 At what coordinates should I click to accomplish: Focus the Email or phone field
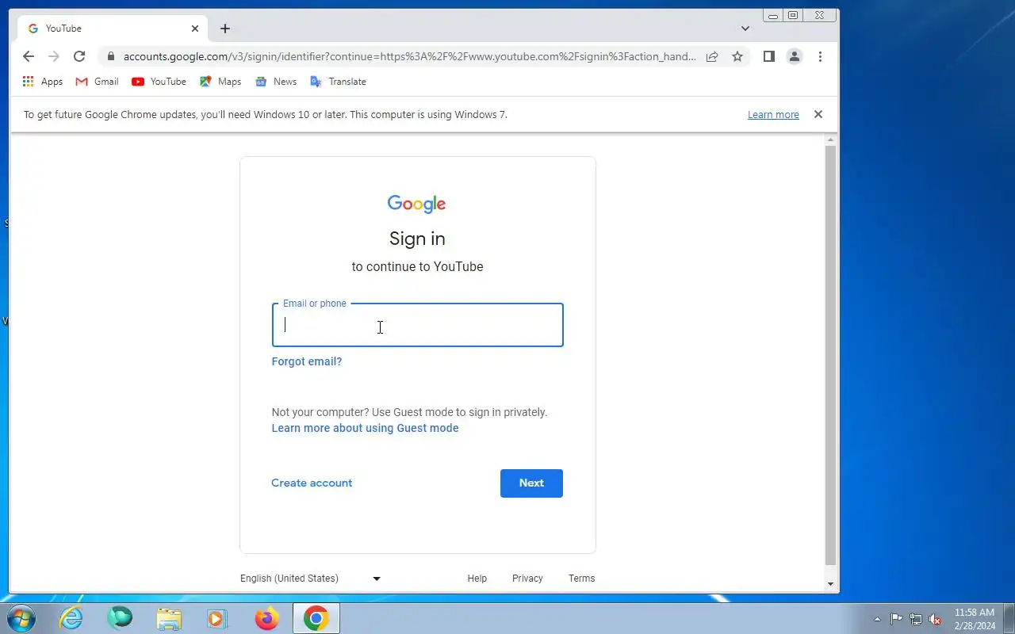[418, 325]
